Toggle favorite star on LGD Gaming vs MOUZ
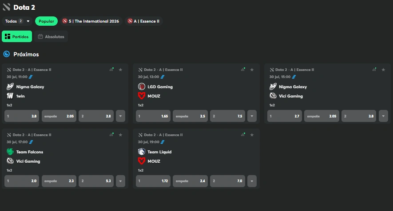 point(252,70)
